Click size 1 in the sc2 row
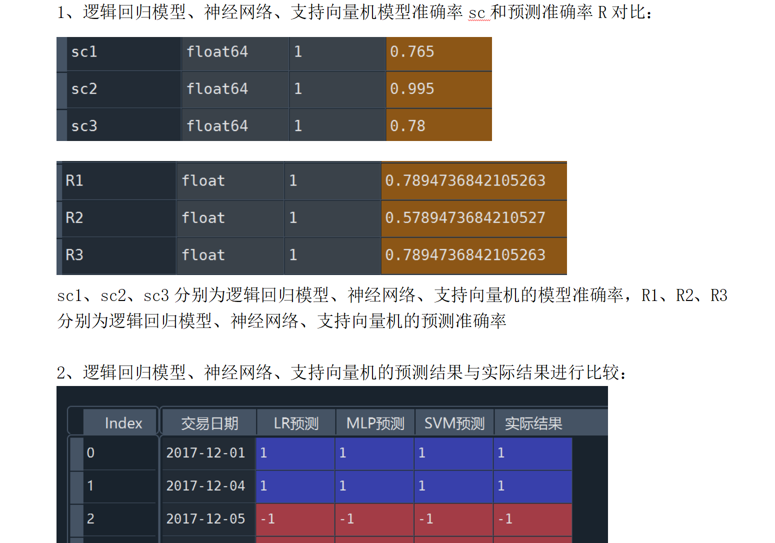 click(337, 89)
